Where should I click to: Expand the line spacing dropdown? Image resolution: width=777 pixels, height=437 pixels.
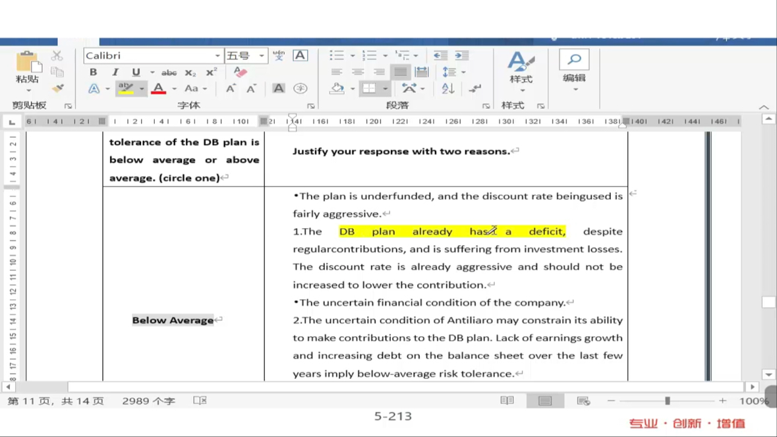pyautogui.click(x=463, y=73)
